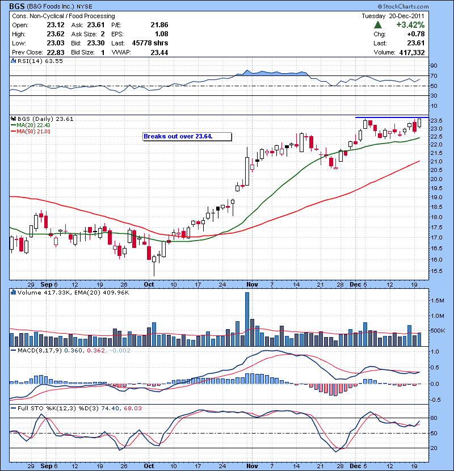Image resolution: width=454 pixels, height=471 pixels.
Task: Click the EPS value 1.08
Action: click(161, 34)
